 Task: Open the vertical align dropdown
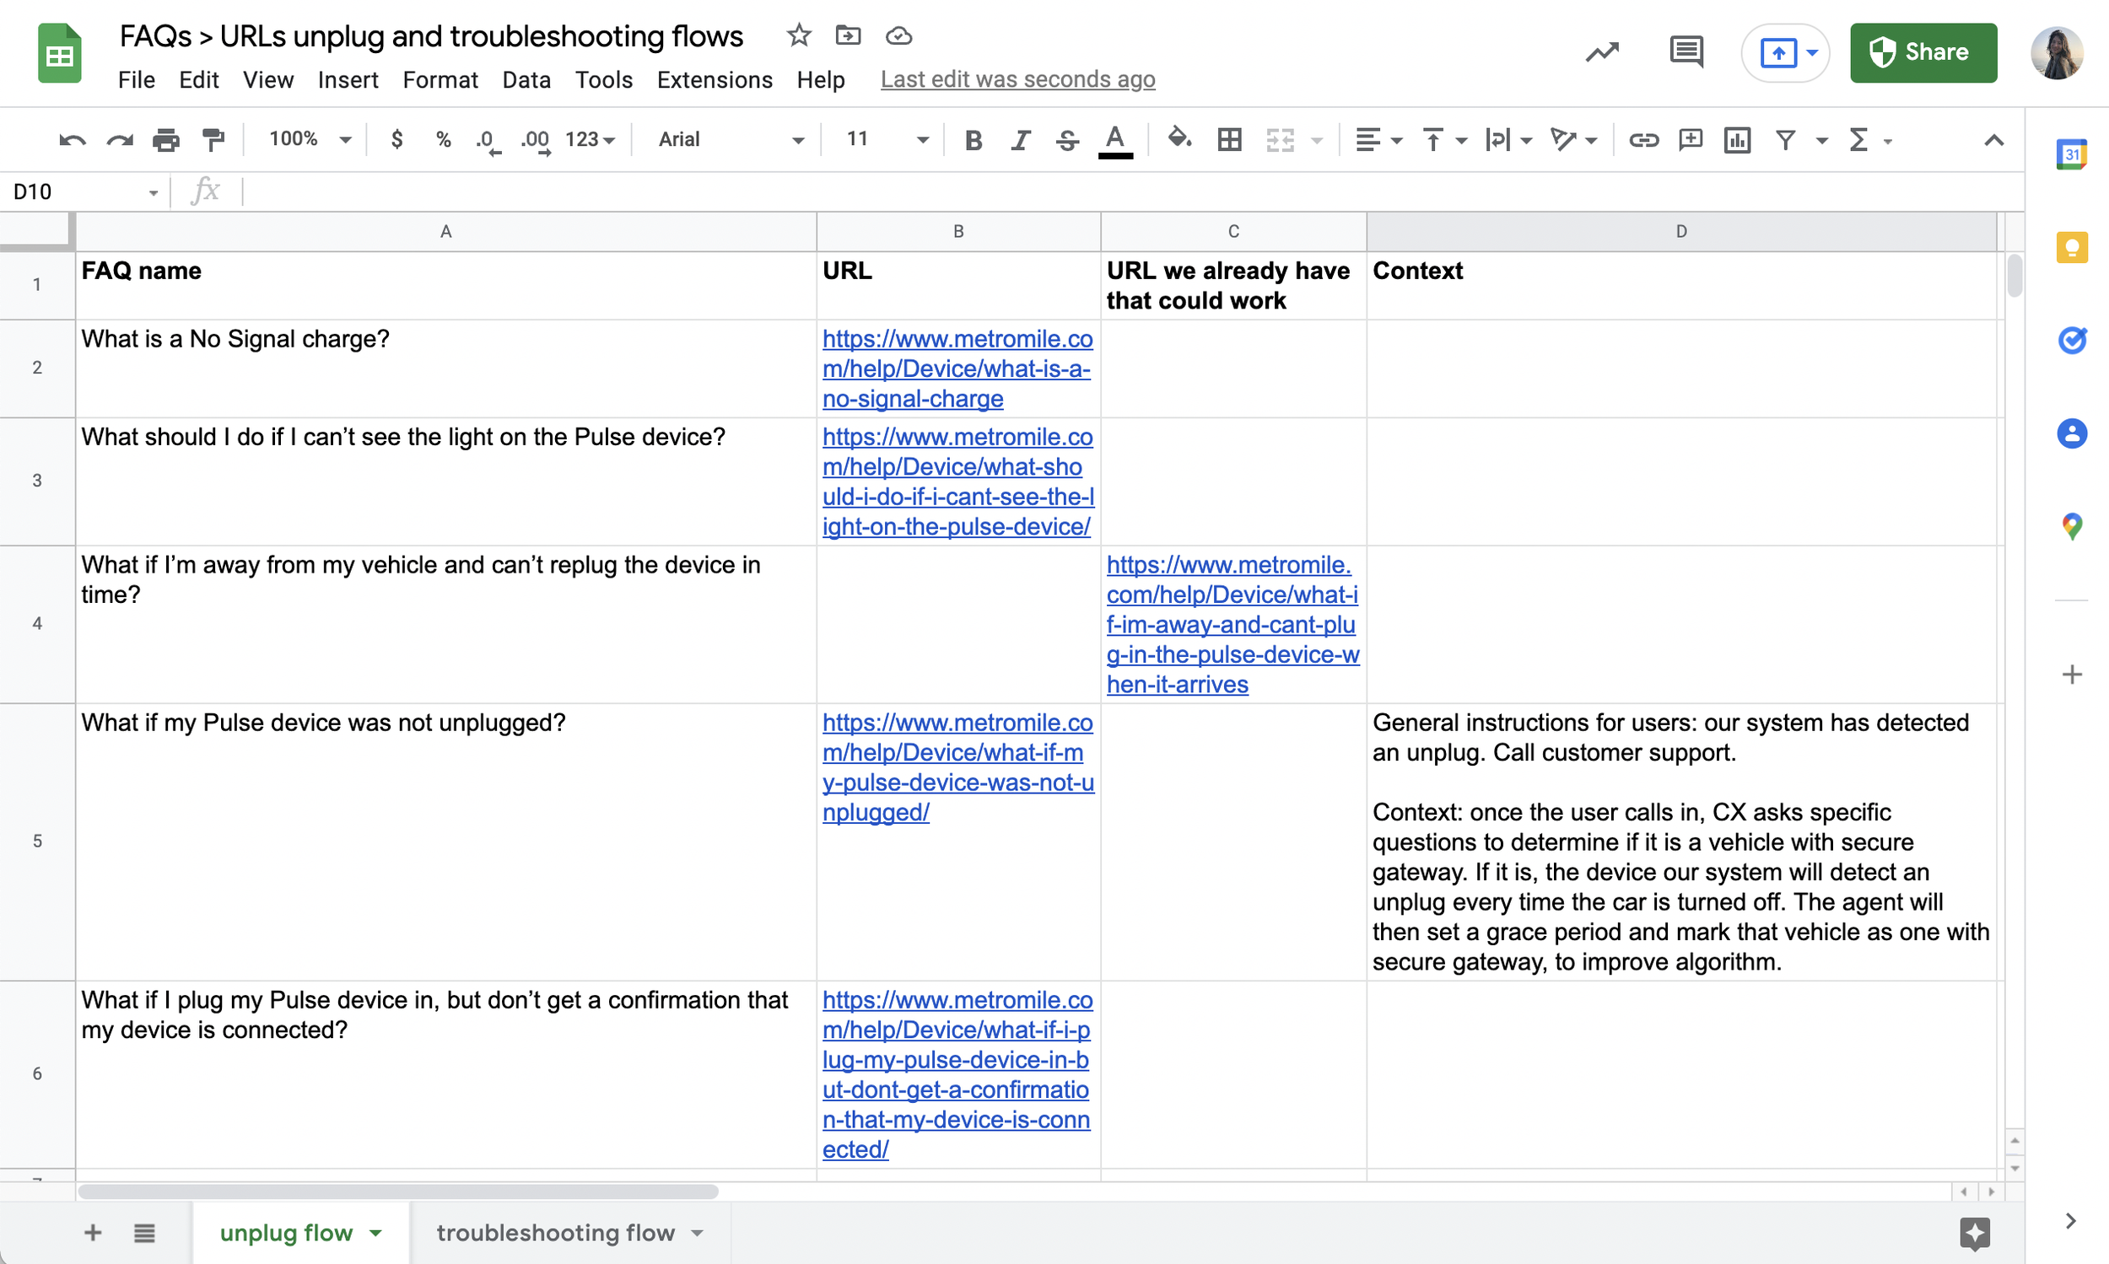1444,140
